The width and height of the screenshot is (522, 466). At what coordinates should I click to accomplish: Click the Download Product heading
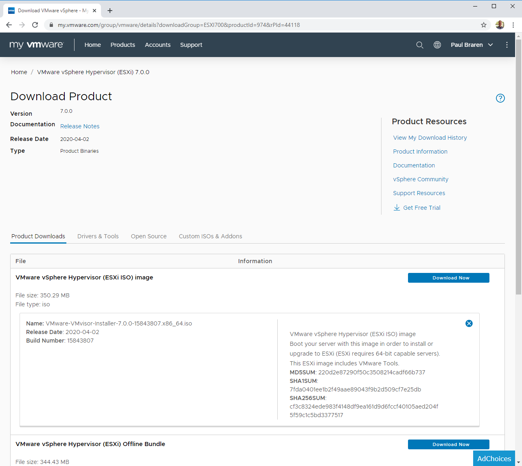(61, 96)
